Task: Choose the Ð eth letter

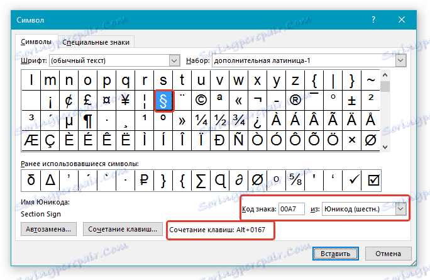Action: tap(220, 140)
